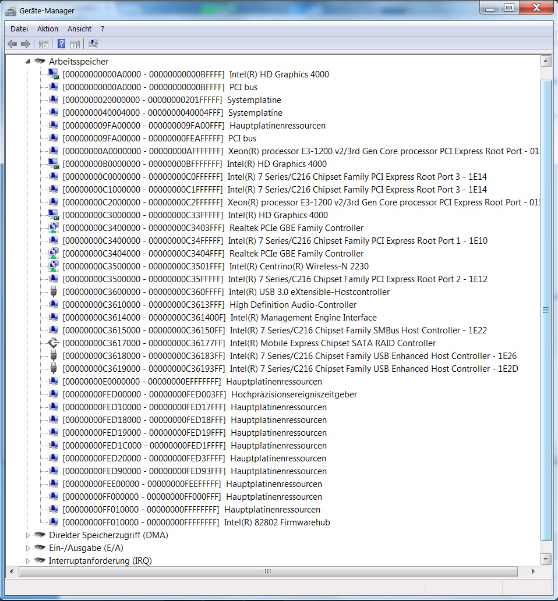
Task: Click the network icon of the Centrino Wireless-N 2230 row
Action: (x=54, y=266)
